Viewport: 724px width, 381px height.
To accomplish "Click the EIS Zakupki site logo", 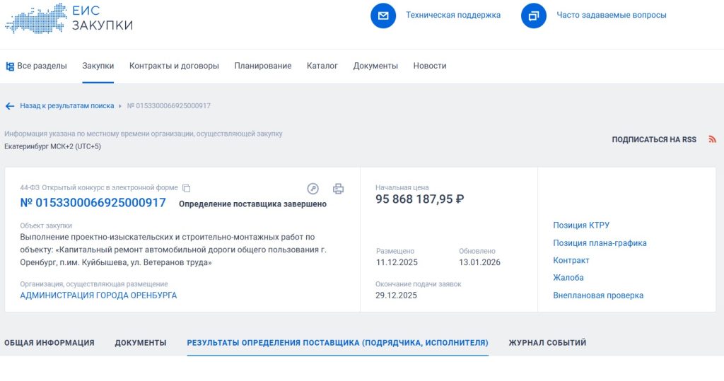I will click(69, 18).
